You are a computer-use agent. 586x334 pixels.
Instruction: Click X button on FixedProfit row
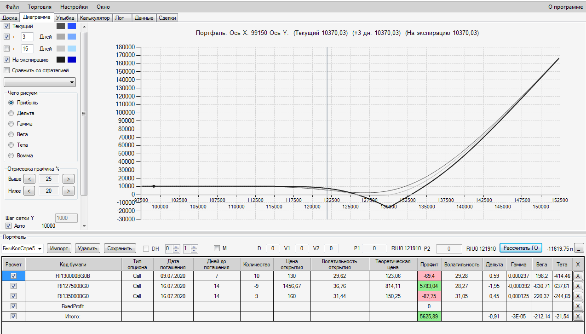(578, 306)
